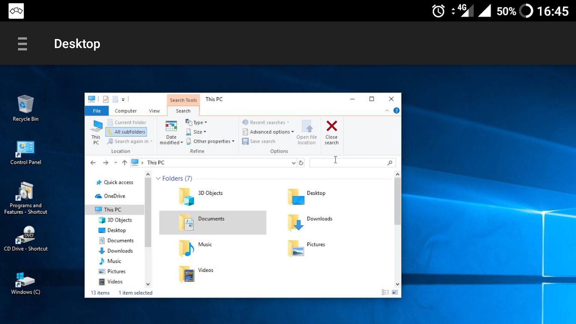
Task: Select OneDrive in the navigation pane
Action: (x=114, y=196)
